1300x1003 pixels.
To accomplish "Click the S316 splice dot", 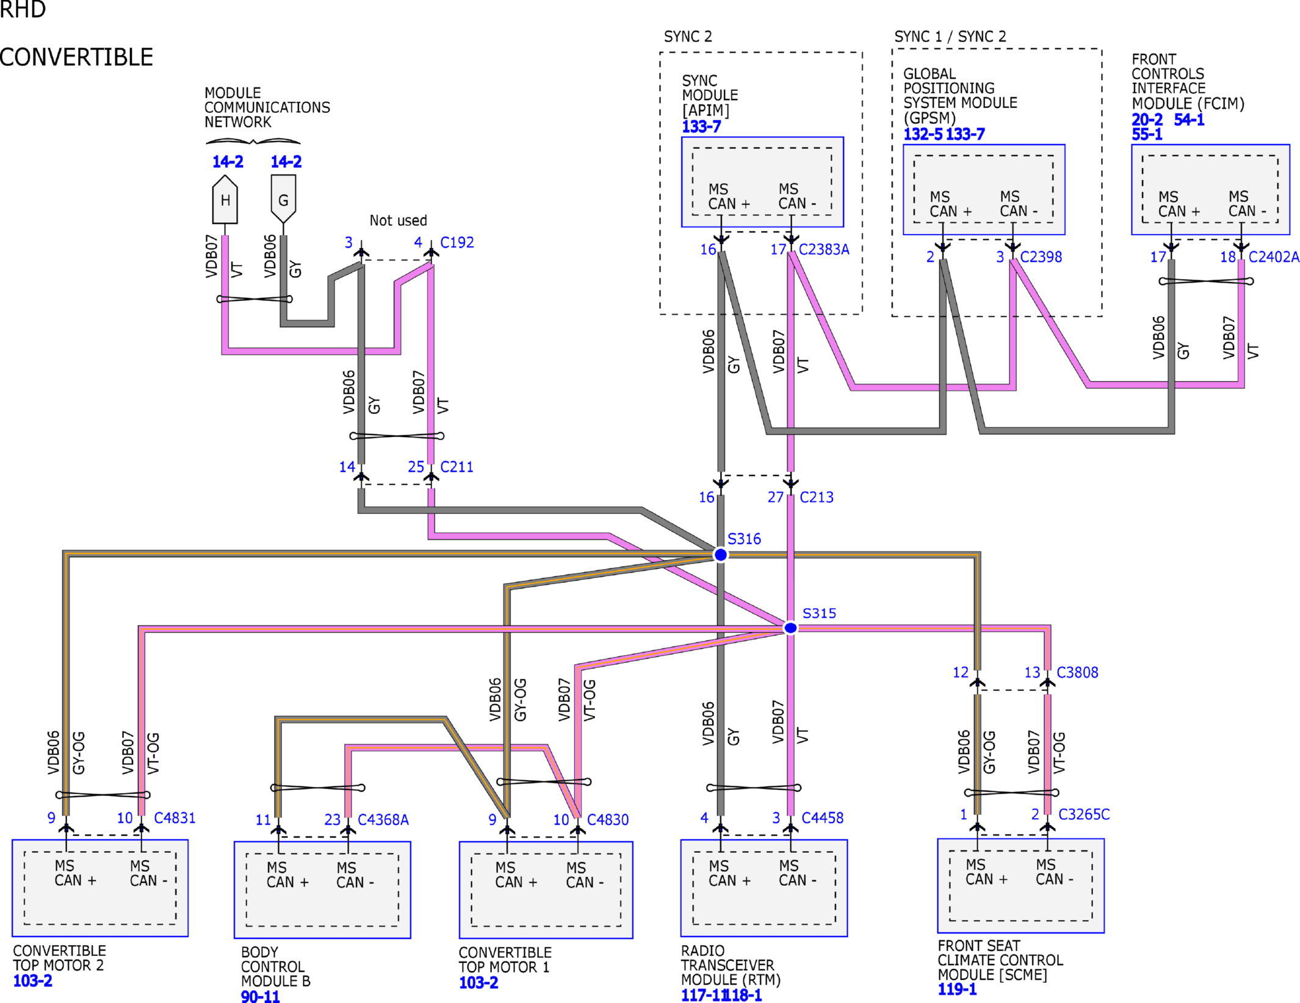I will [720, 554].
